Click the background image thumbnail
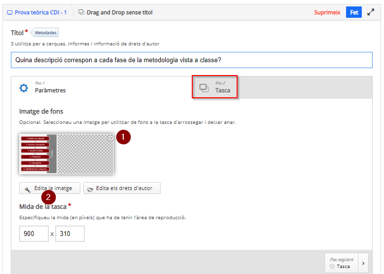This screenshot has height=274, width=384. [67, 154]
